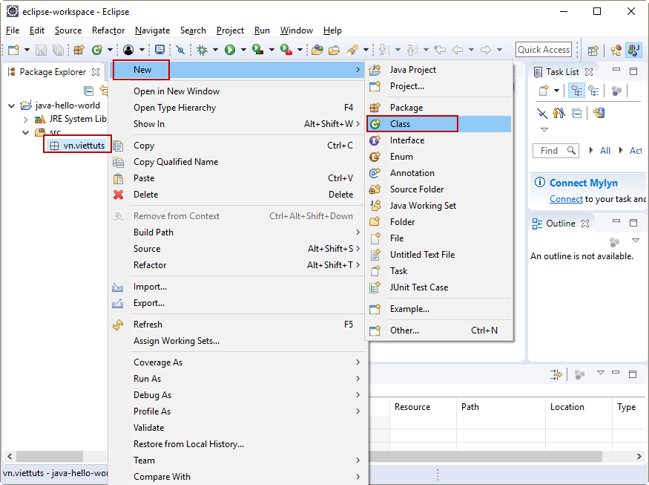Open the File menu

(13, 30)
